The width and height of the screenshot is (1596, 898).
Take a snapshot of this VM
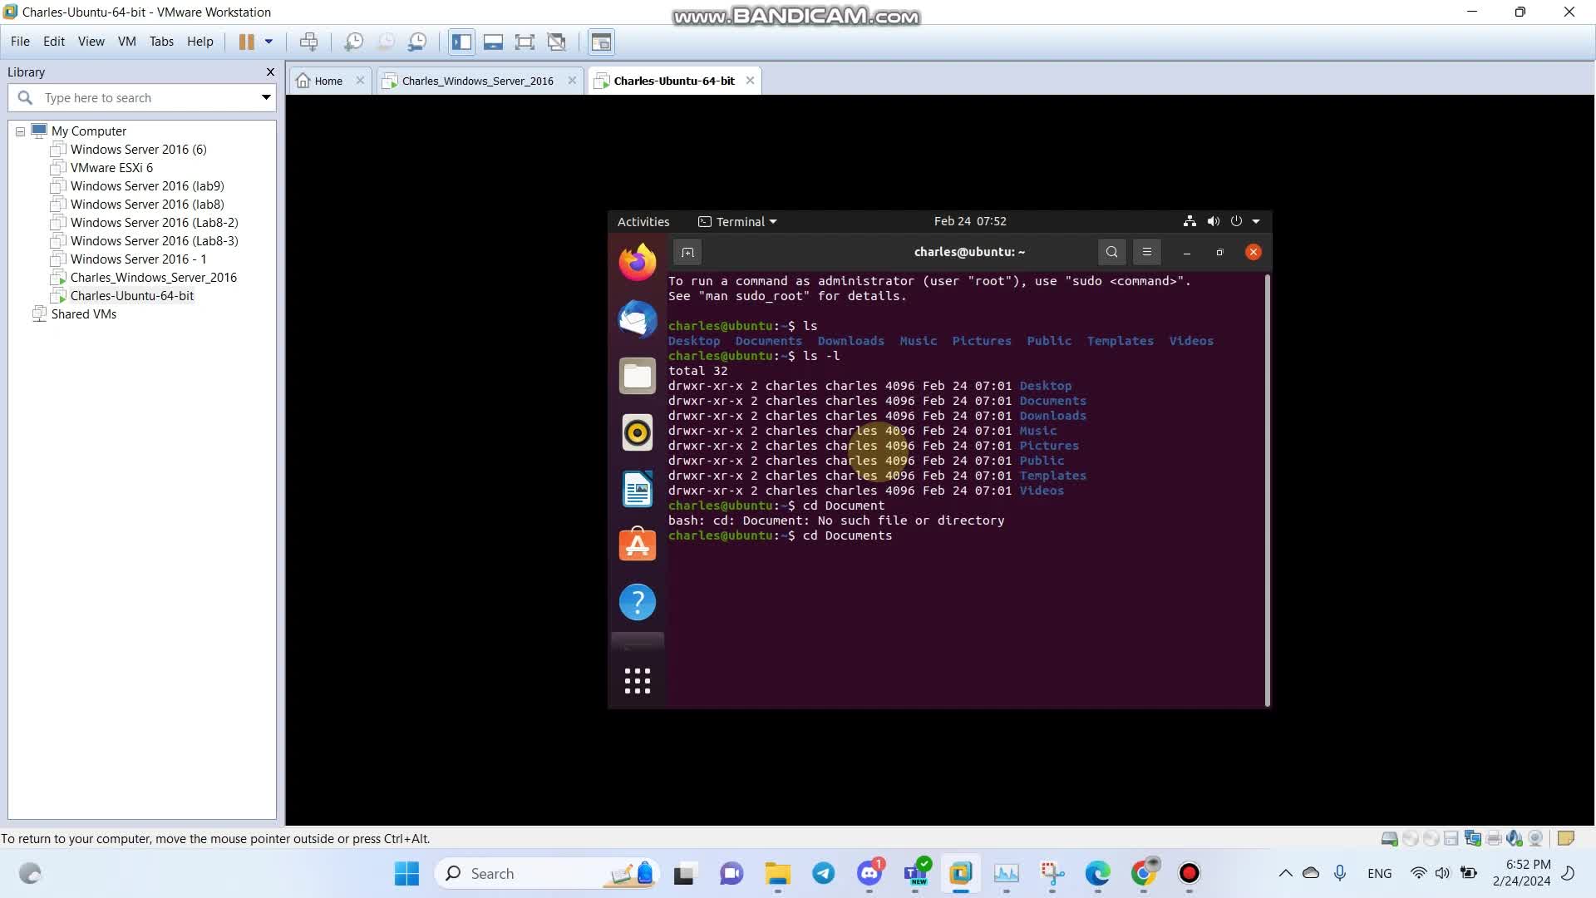coord(354,42)
